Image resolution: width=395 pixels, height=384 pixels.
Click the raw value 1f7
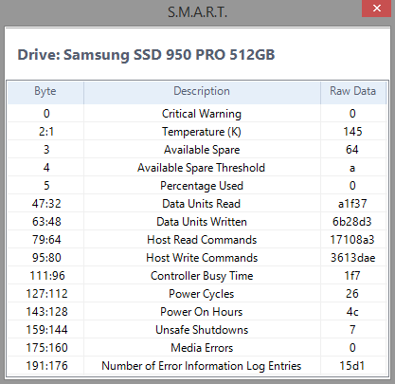click(352, 276)
